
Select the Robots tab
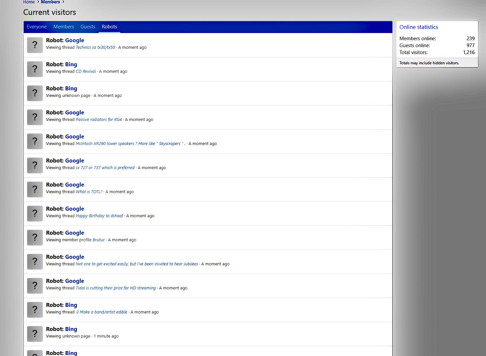tap(109, 27)
